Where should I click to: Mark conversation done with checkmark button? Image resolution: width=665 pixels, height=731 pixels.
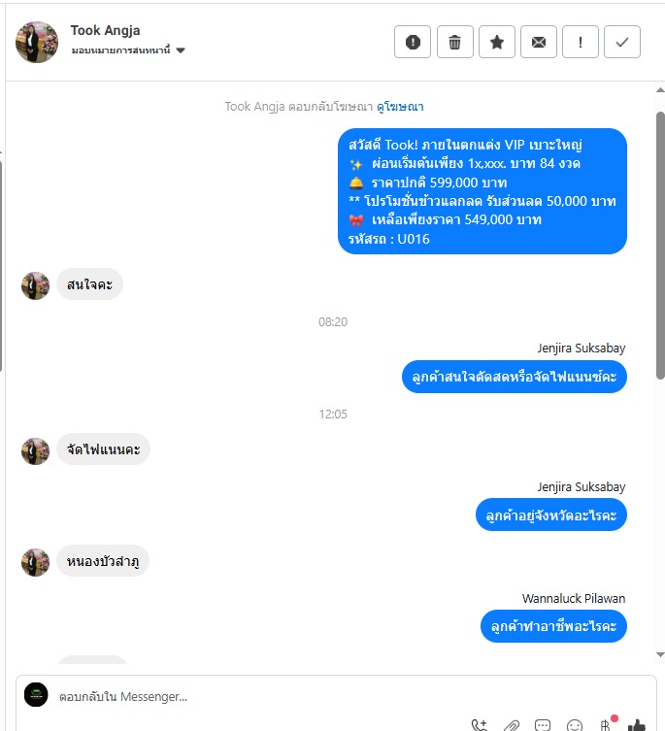tap(622, 42)
